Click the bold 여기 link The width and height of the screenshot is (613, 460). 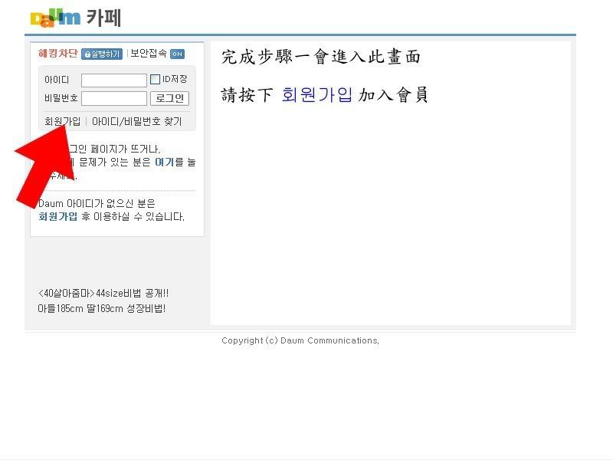click(164, 163)
